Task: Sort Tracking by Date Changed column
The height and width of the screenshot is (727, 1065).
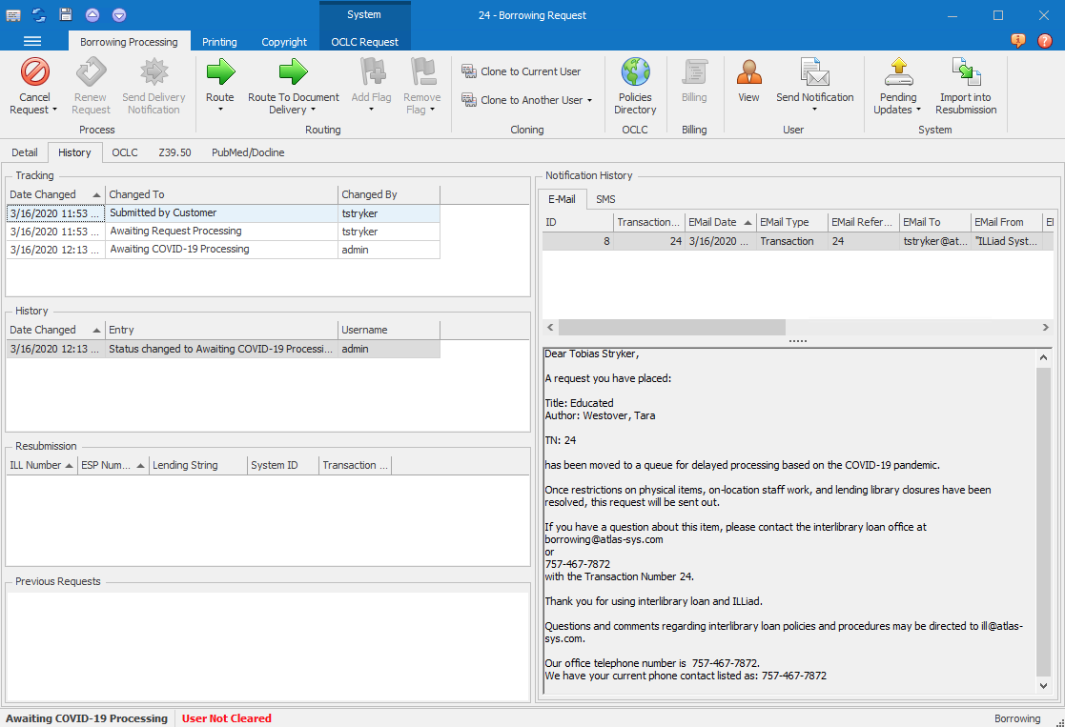Action: point(55,194)
